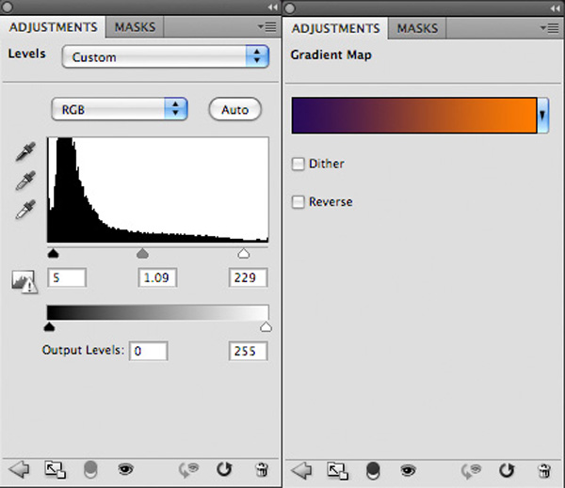
Task: Click the purple-orange gradient bar to edit
Action: pos(414,115)
